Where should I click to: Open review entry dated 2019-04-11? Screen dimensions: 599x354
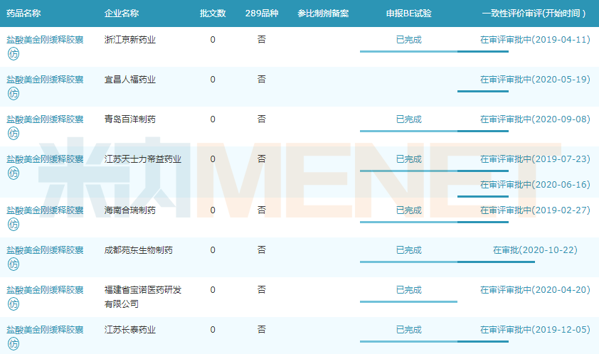point(535,40)
